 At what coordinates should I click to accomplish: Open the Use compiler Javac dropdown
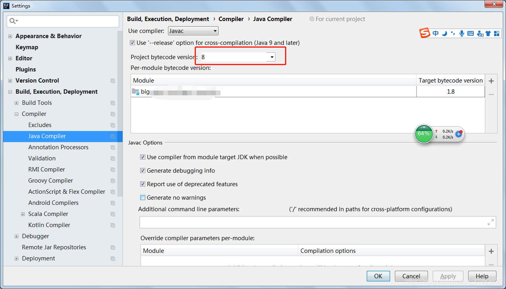click(214, 31)
